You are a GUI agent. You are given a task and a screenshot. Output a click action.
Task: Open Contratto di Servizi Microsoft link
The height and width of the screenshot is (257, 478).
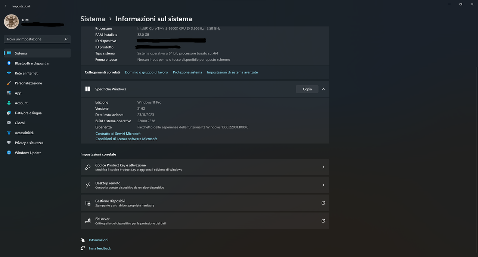(x=118, y=134)
